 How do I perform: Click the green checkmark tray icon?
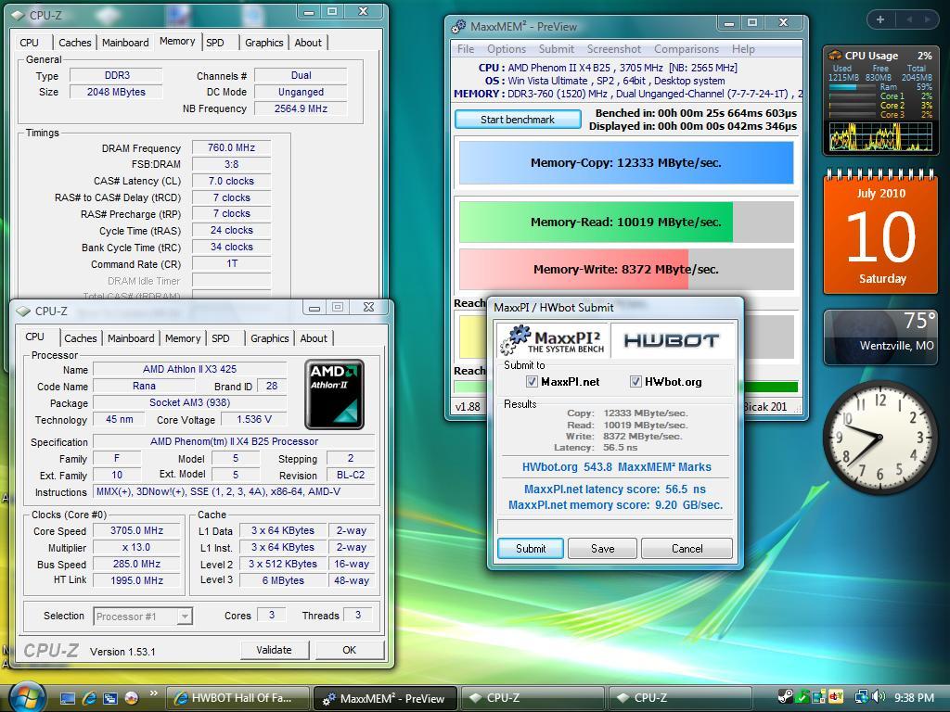click(802, 697)
